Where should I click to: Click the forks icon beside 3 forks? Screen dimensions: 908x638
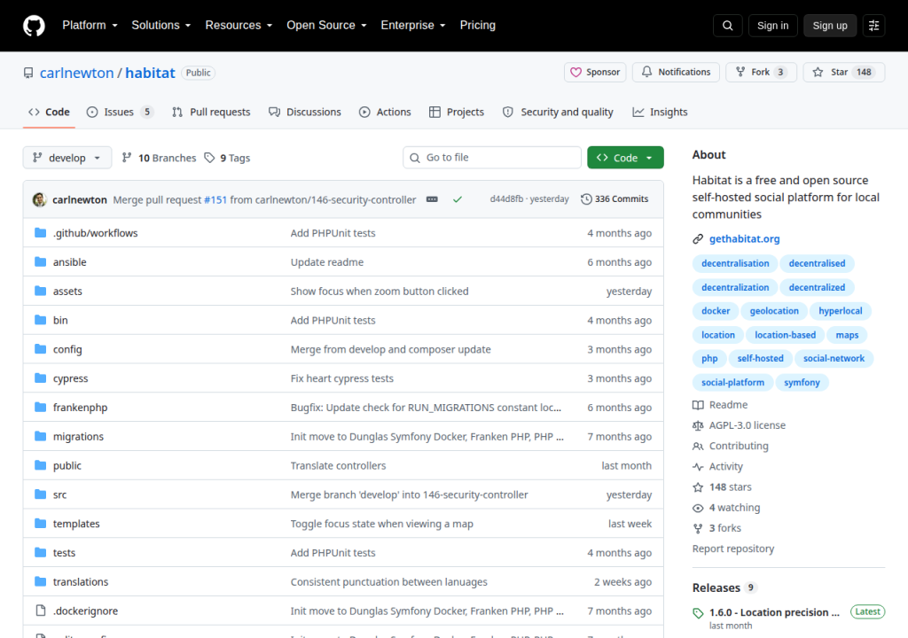coord(698,529)
